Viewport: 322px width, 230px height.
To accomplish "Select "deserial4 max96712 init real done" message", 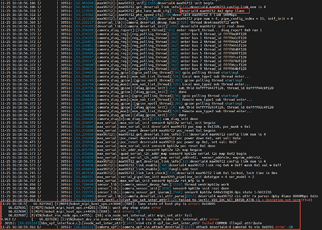I will 212,26.
